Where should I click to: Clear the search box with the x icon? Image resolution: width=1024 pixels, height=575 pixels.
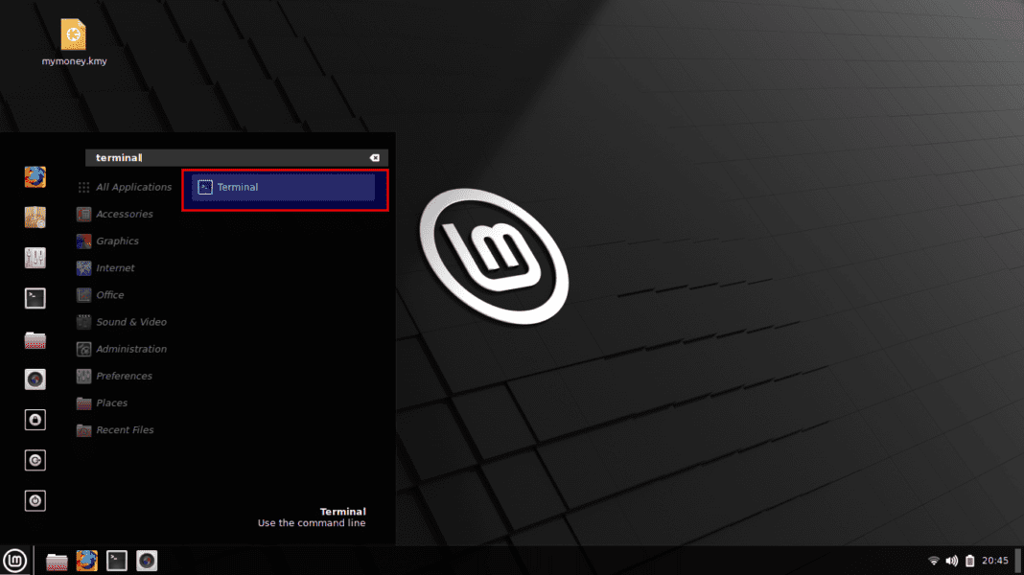374,156
